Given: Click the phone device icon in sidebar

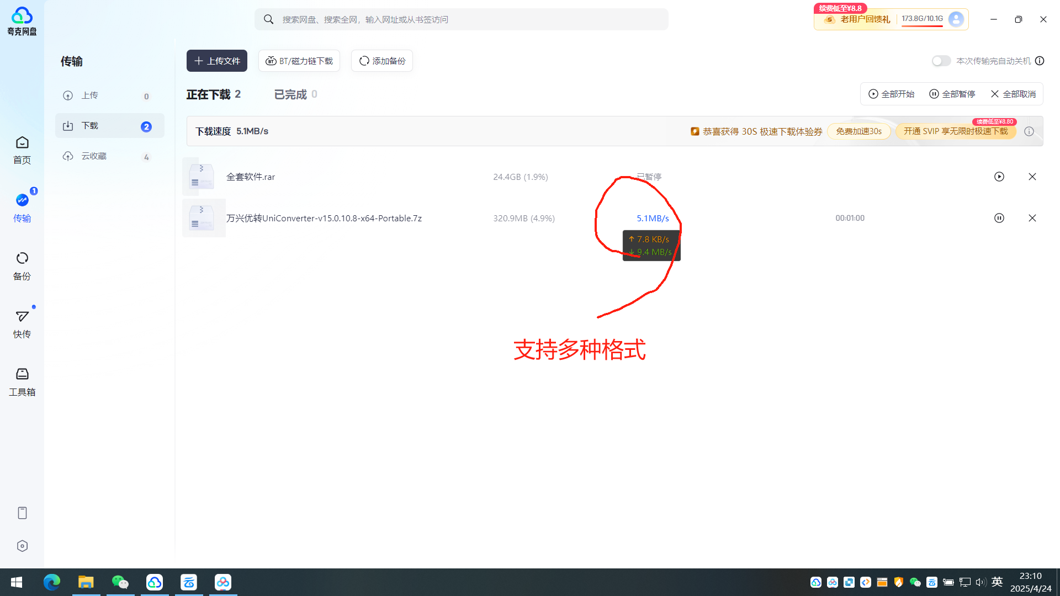Looking at the screenshot, I should pos(22,513).
